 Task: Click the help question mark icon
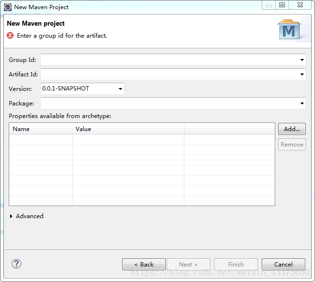coord(16,264)
